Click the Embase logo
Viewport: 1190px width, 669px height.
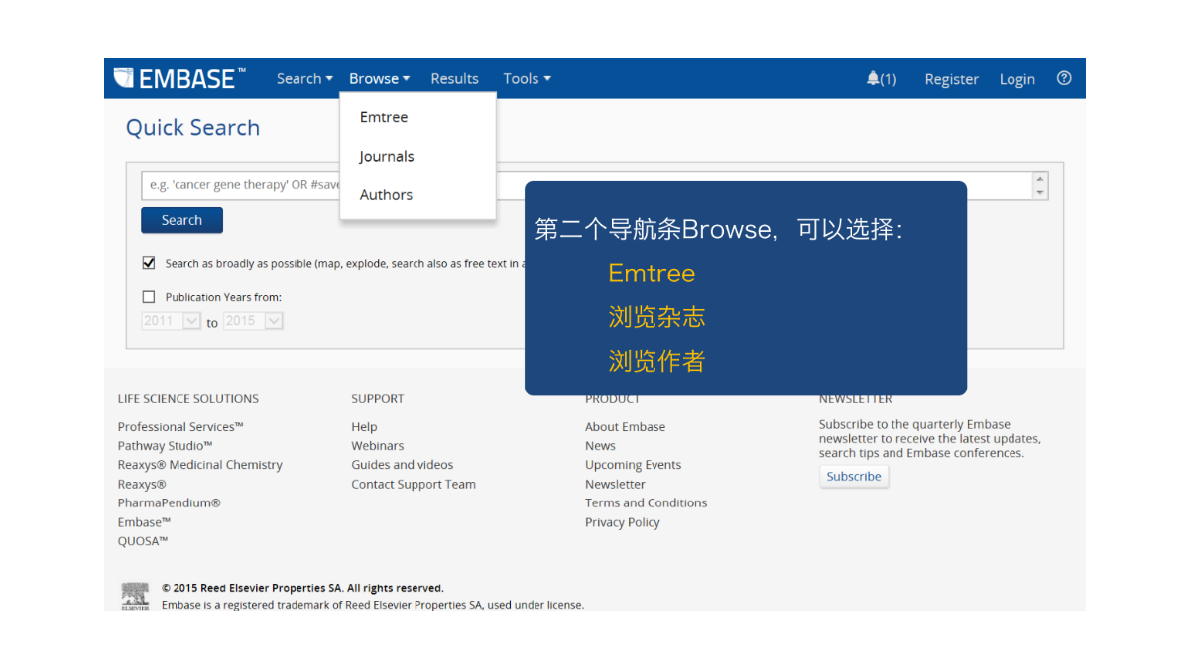pyautogui.click(x=179, y=78)
